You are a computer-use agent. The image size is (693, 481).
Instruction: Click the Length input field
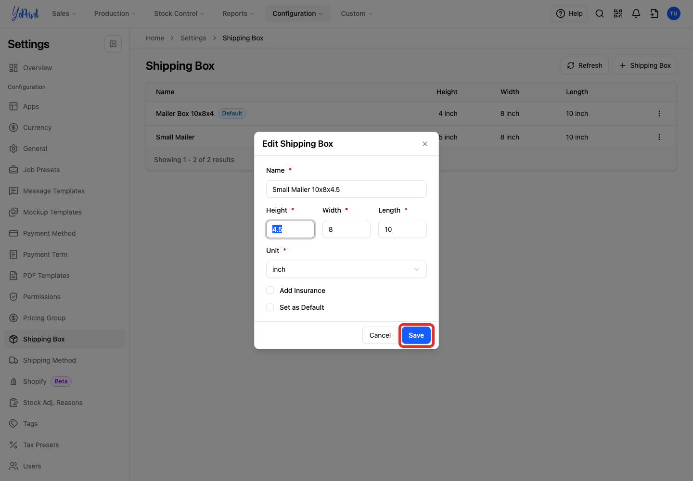click(402, 229)
